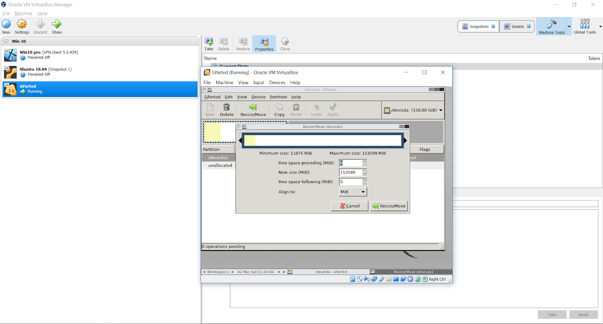Collapse the Win 10 group chevron
Screen dimensions: 603x324
tap(6, 41)
